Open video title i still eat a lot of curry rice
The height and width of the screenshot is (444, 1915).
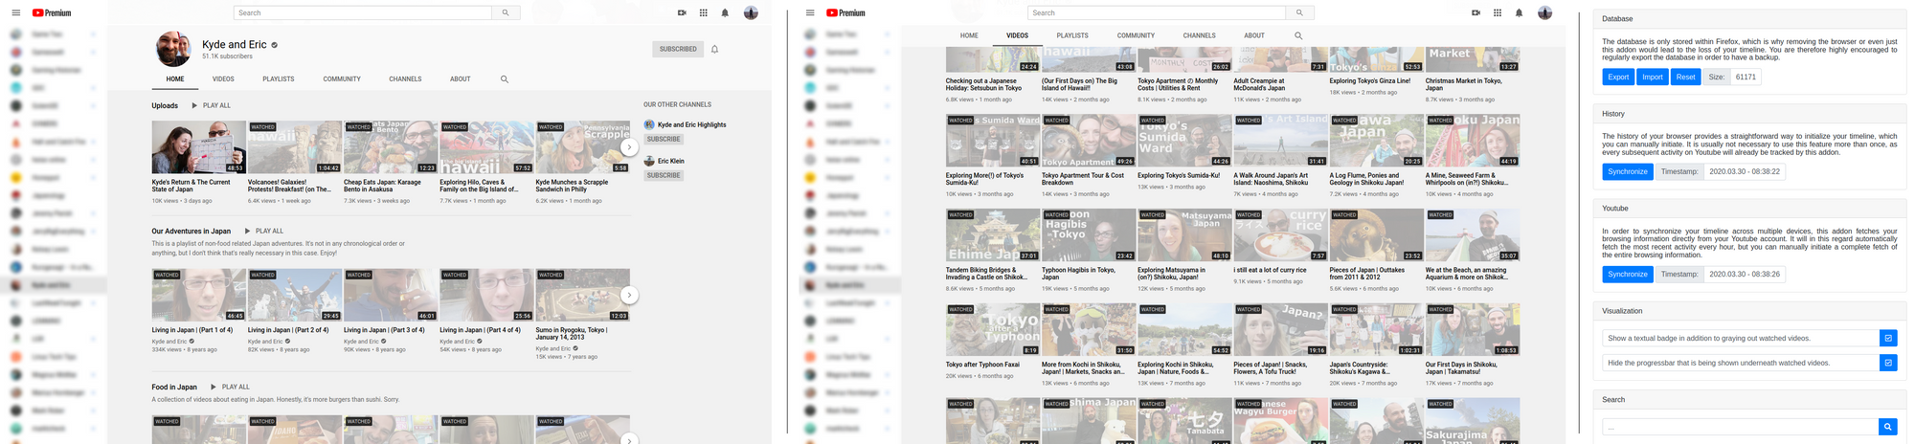pyautogui.click(x=1270, y=270)
